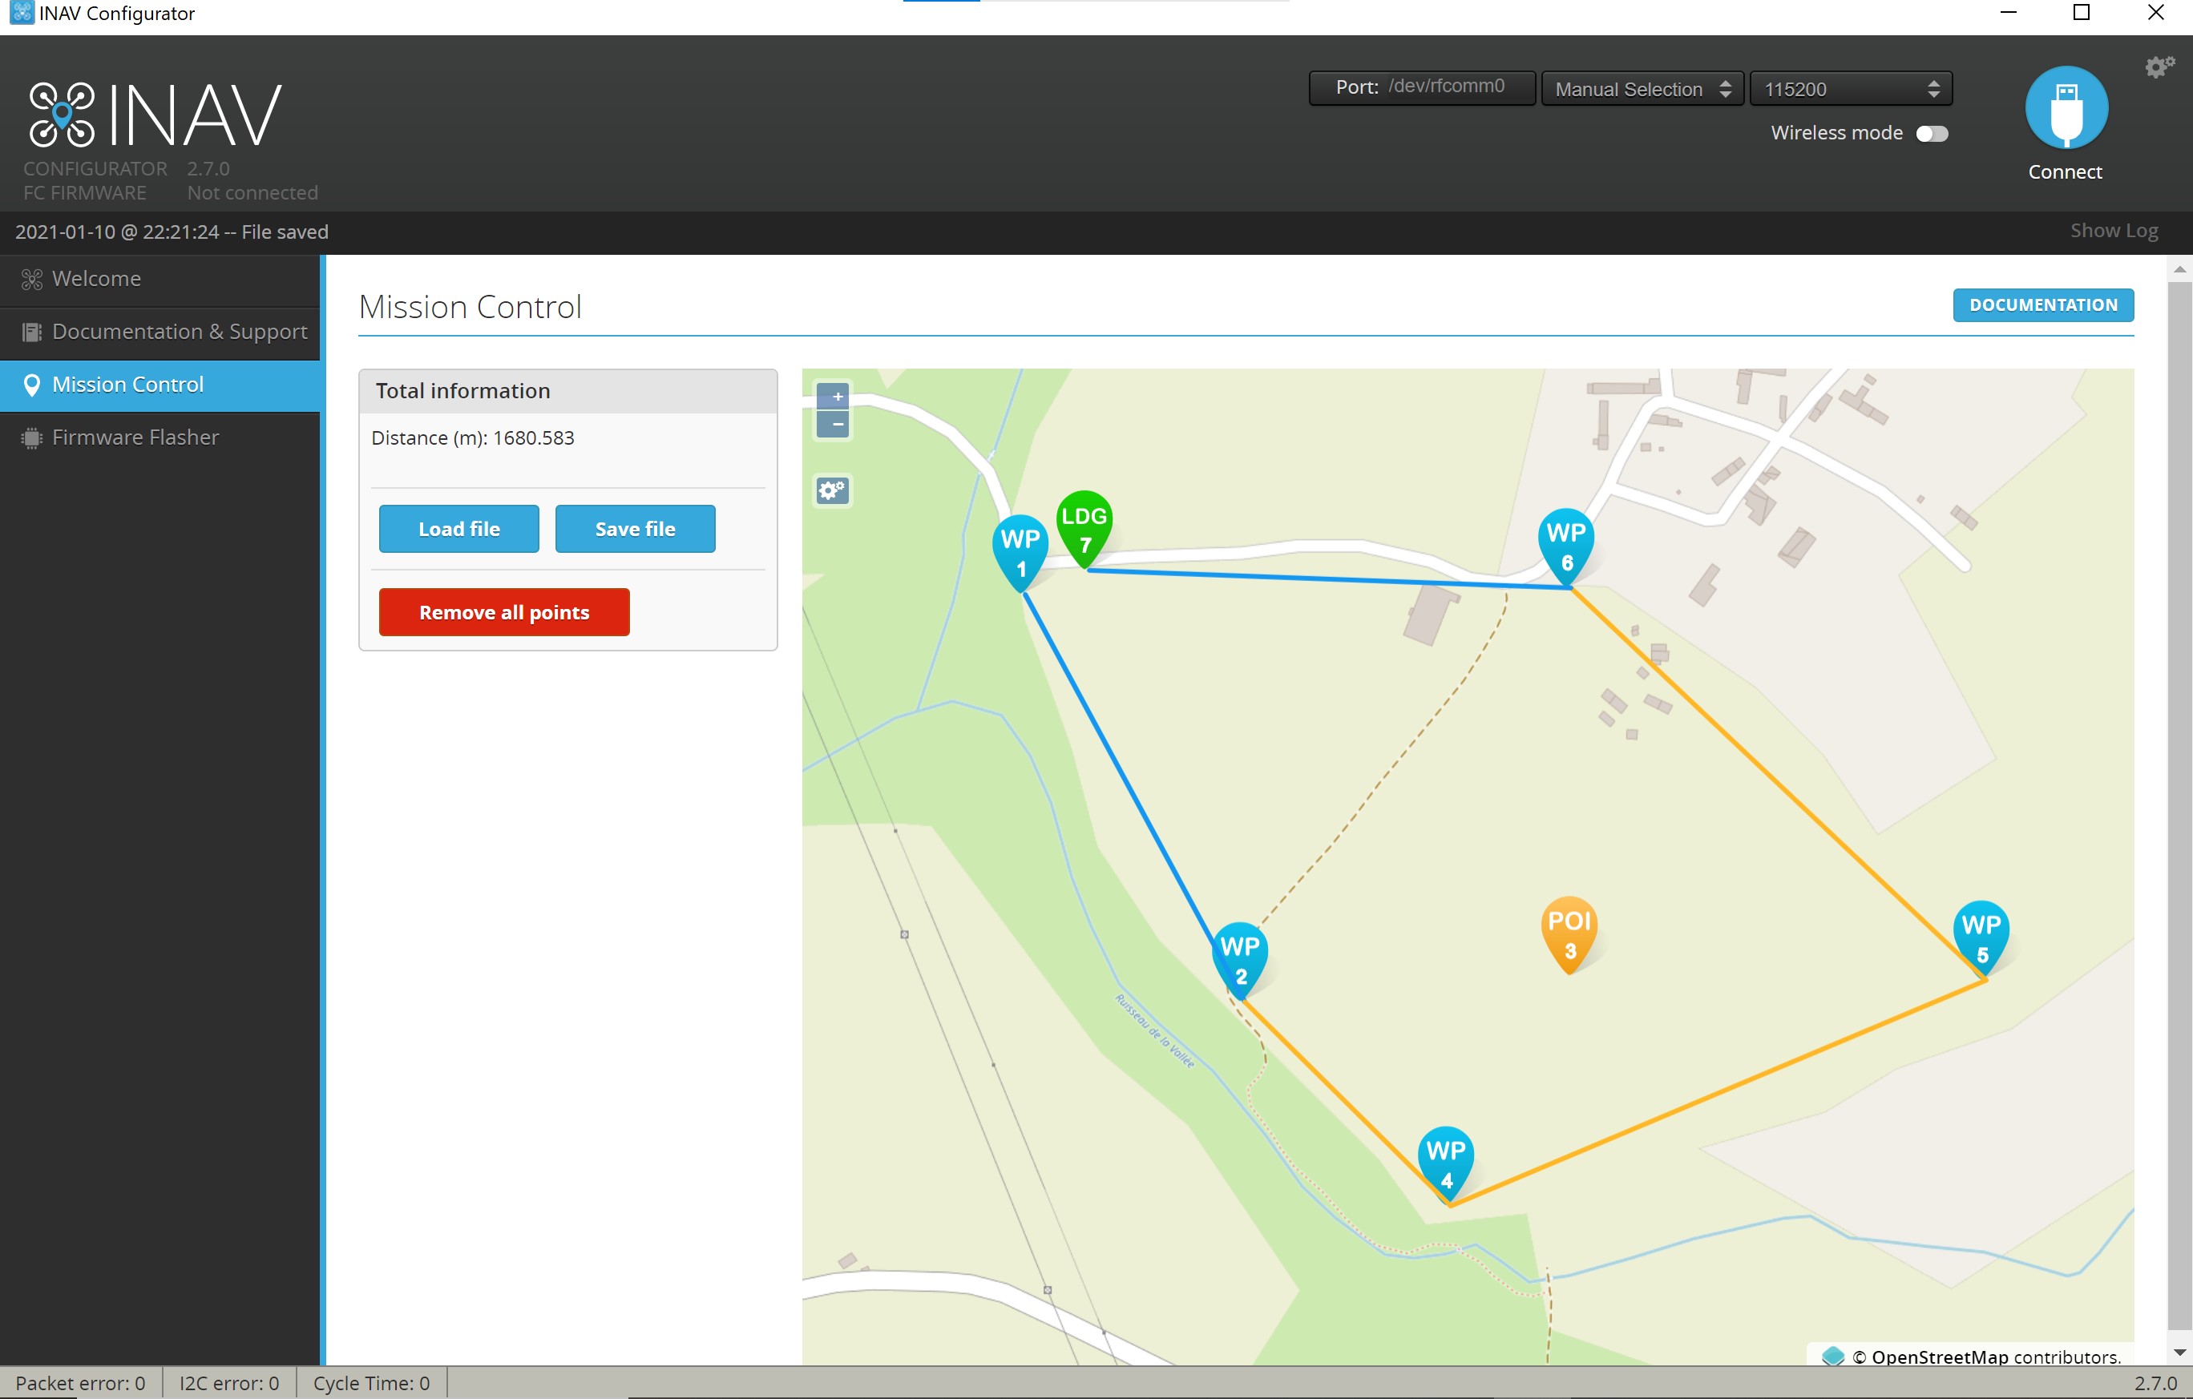Image resolution: width=2193 pixels, height=1399 pixels.
Task: Show the application log
Action: tap(2113, 230)
